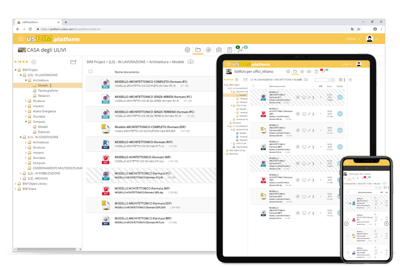The width and height of the screenshot is (400, 267).
Task: Click the left arrow of tree horizontal scrollbar
Action: pyautogui.click(x=15, y=249)
